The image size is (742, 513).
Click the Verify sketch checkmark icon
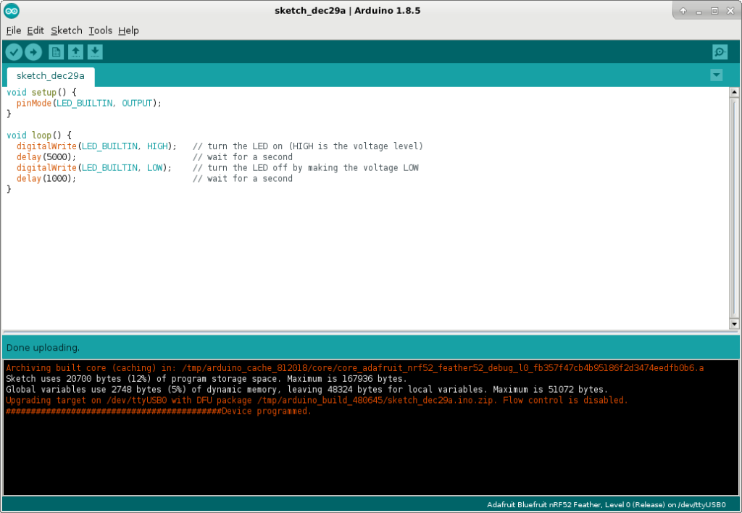click(14, 51)
